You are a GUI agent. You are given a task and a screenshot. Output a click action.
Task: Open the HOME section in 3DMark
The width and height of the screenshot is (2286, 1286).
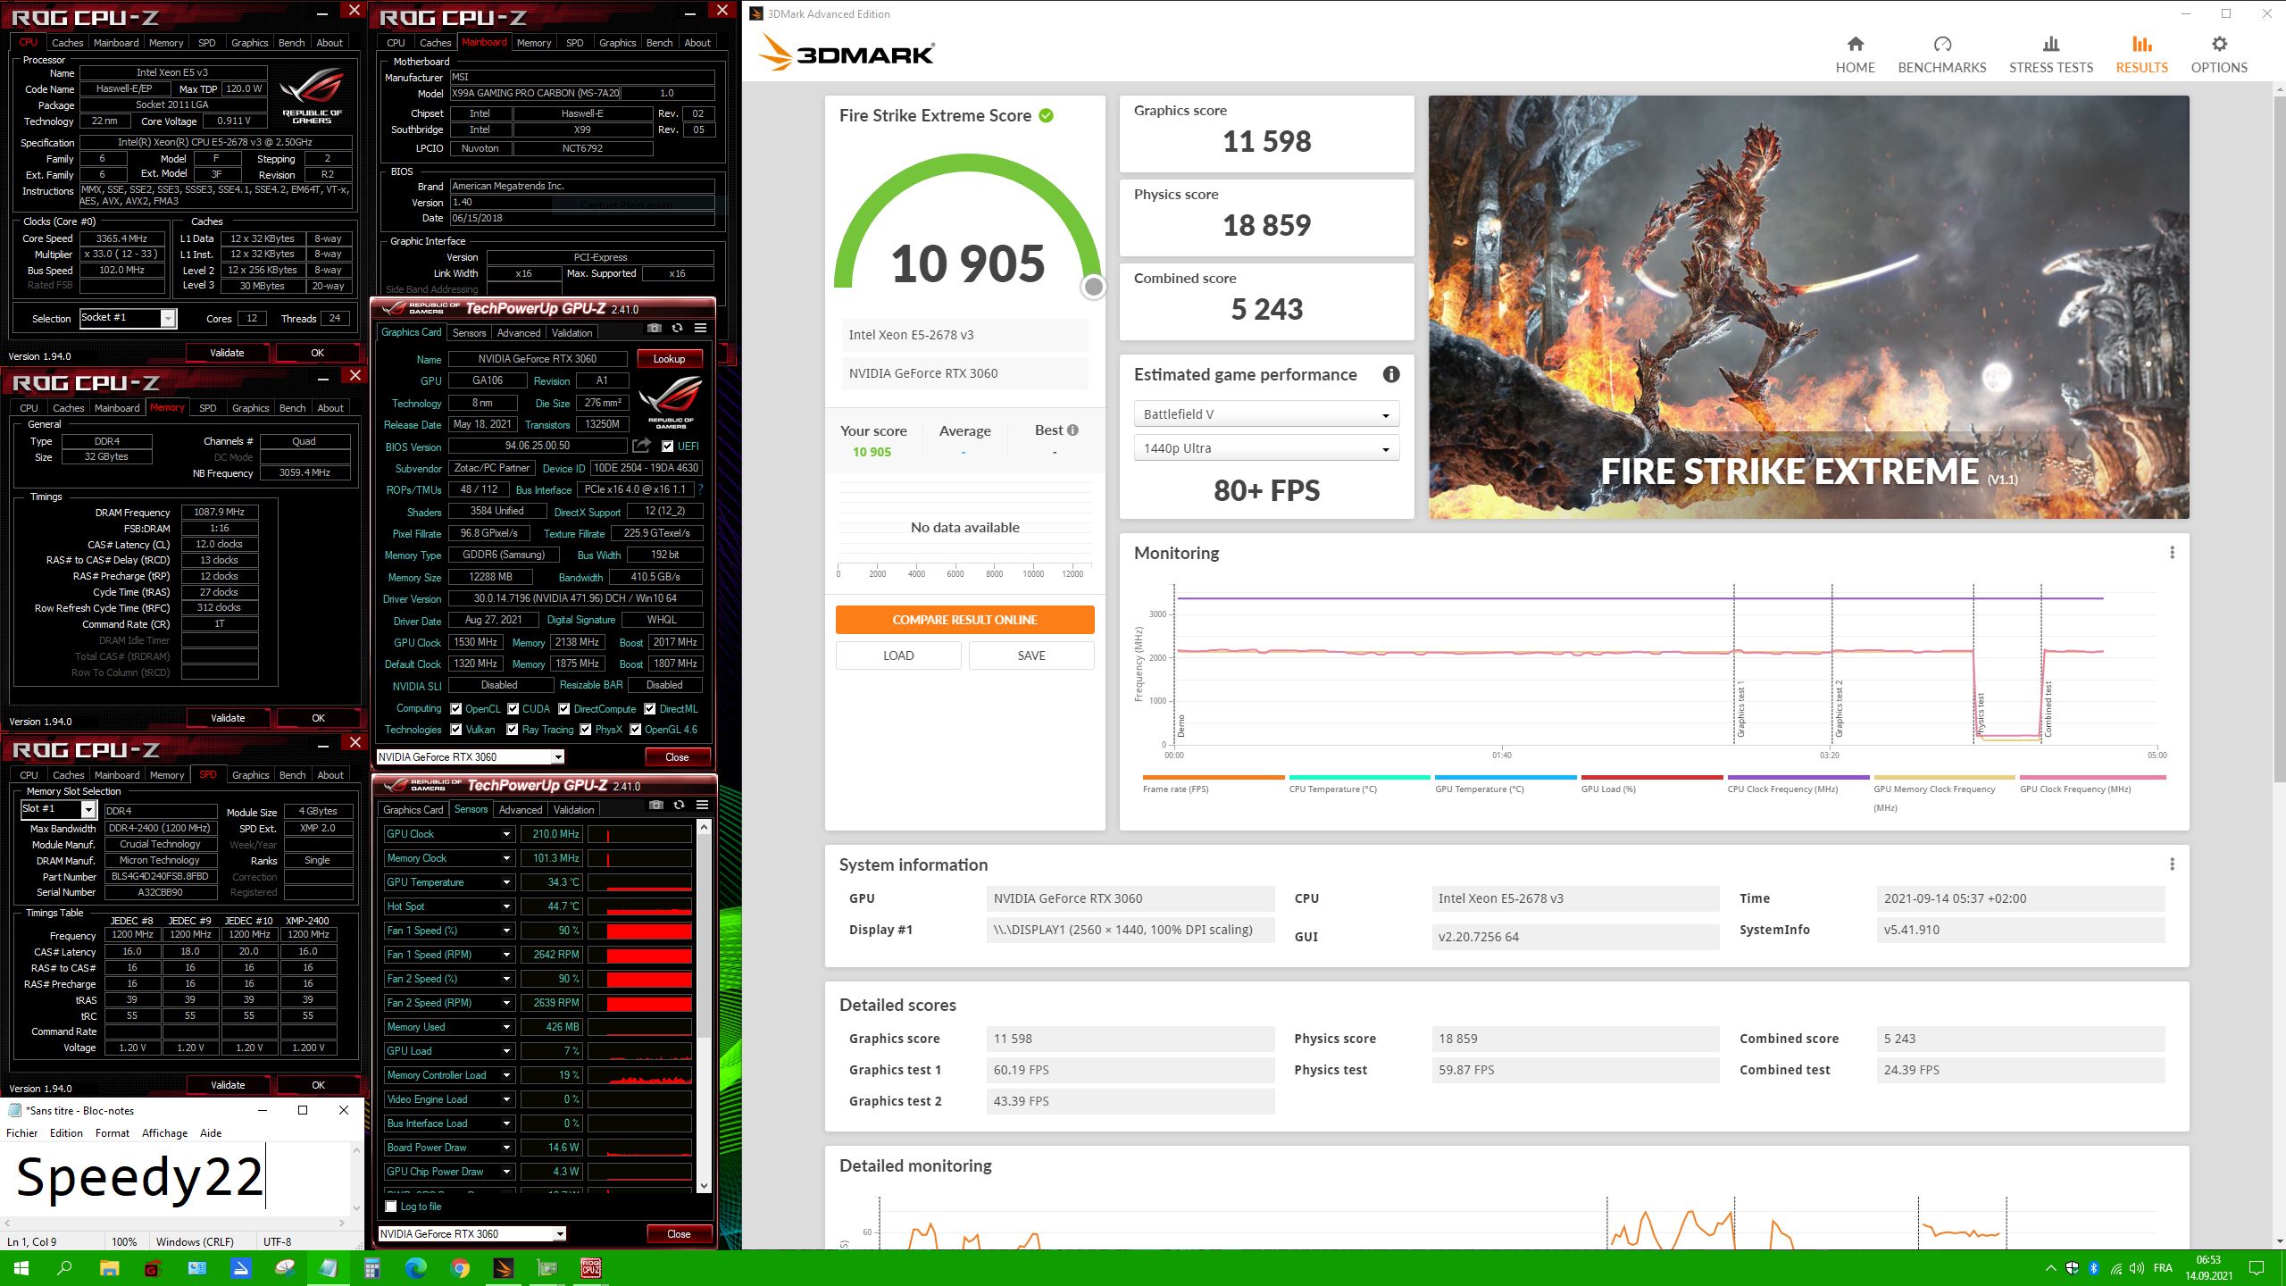(1855, 54)
